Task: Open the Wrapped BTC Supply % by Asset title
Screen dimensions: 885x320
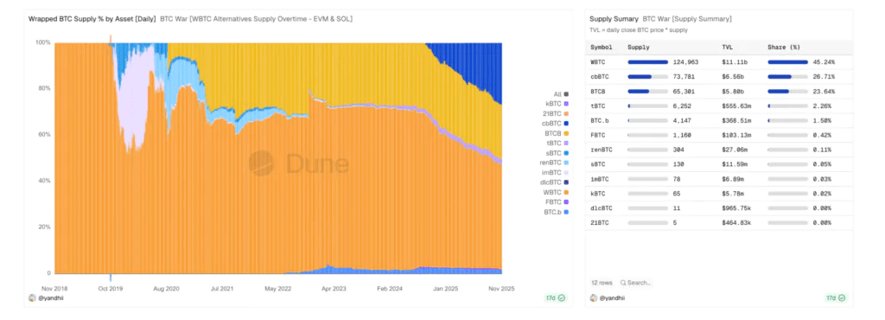Action: [92, 19]
